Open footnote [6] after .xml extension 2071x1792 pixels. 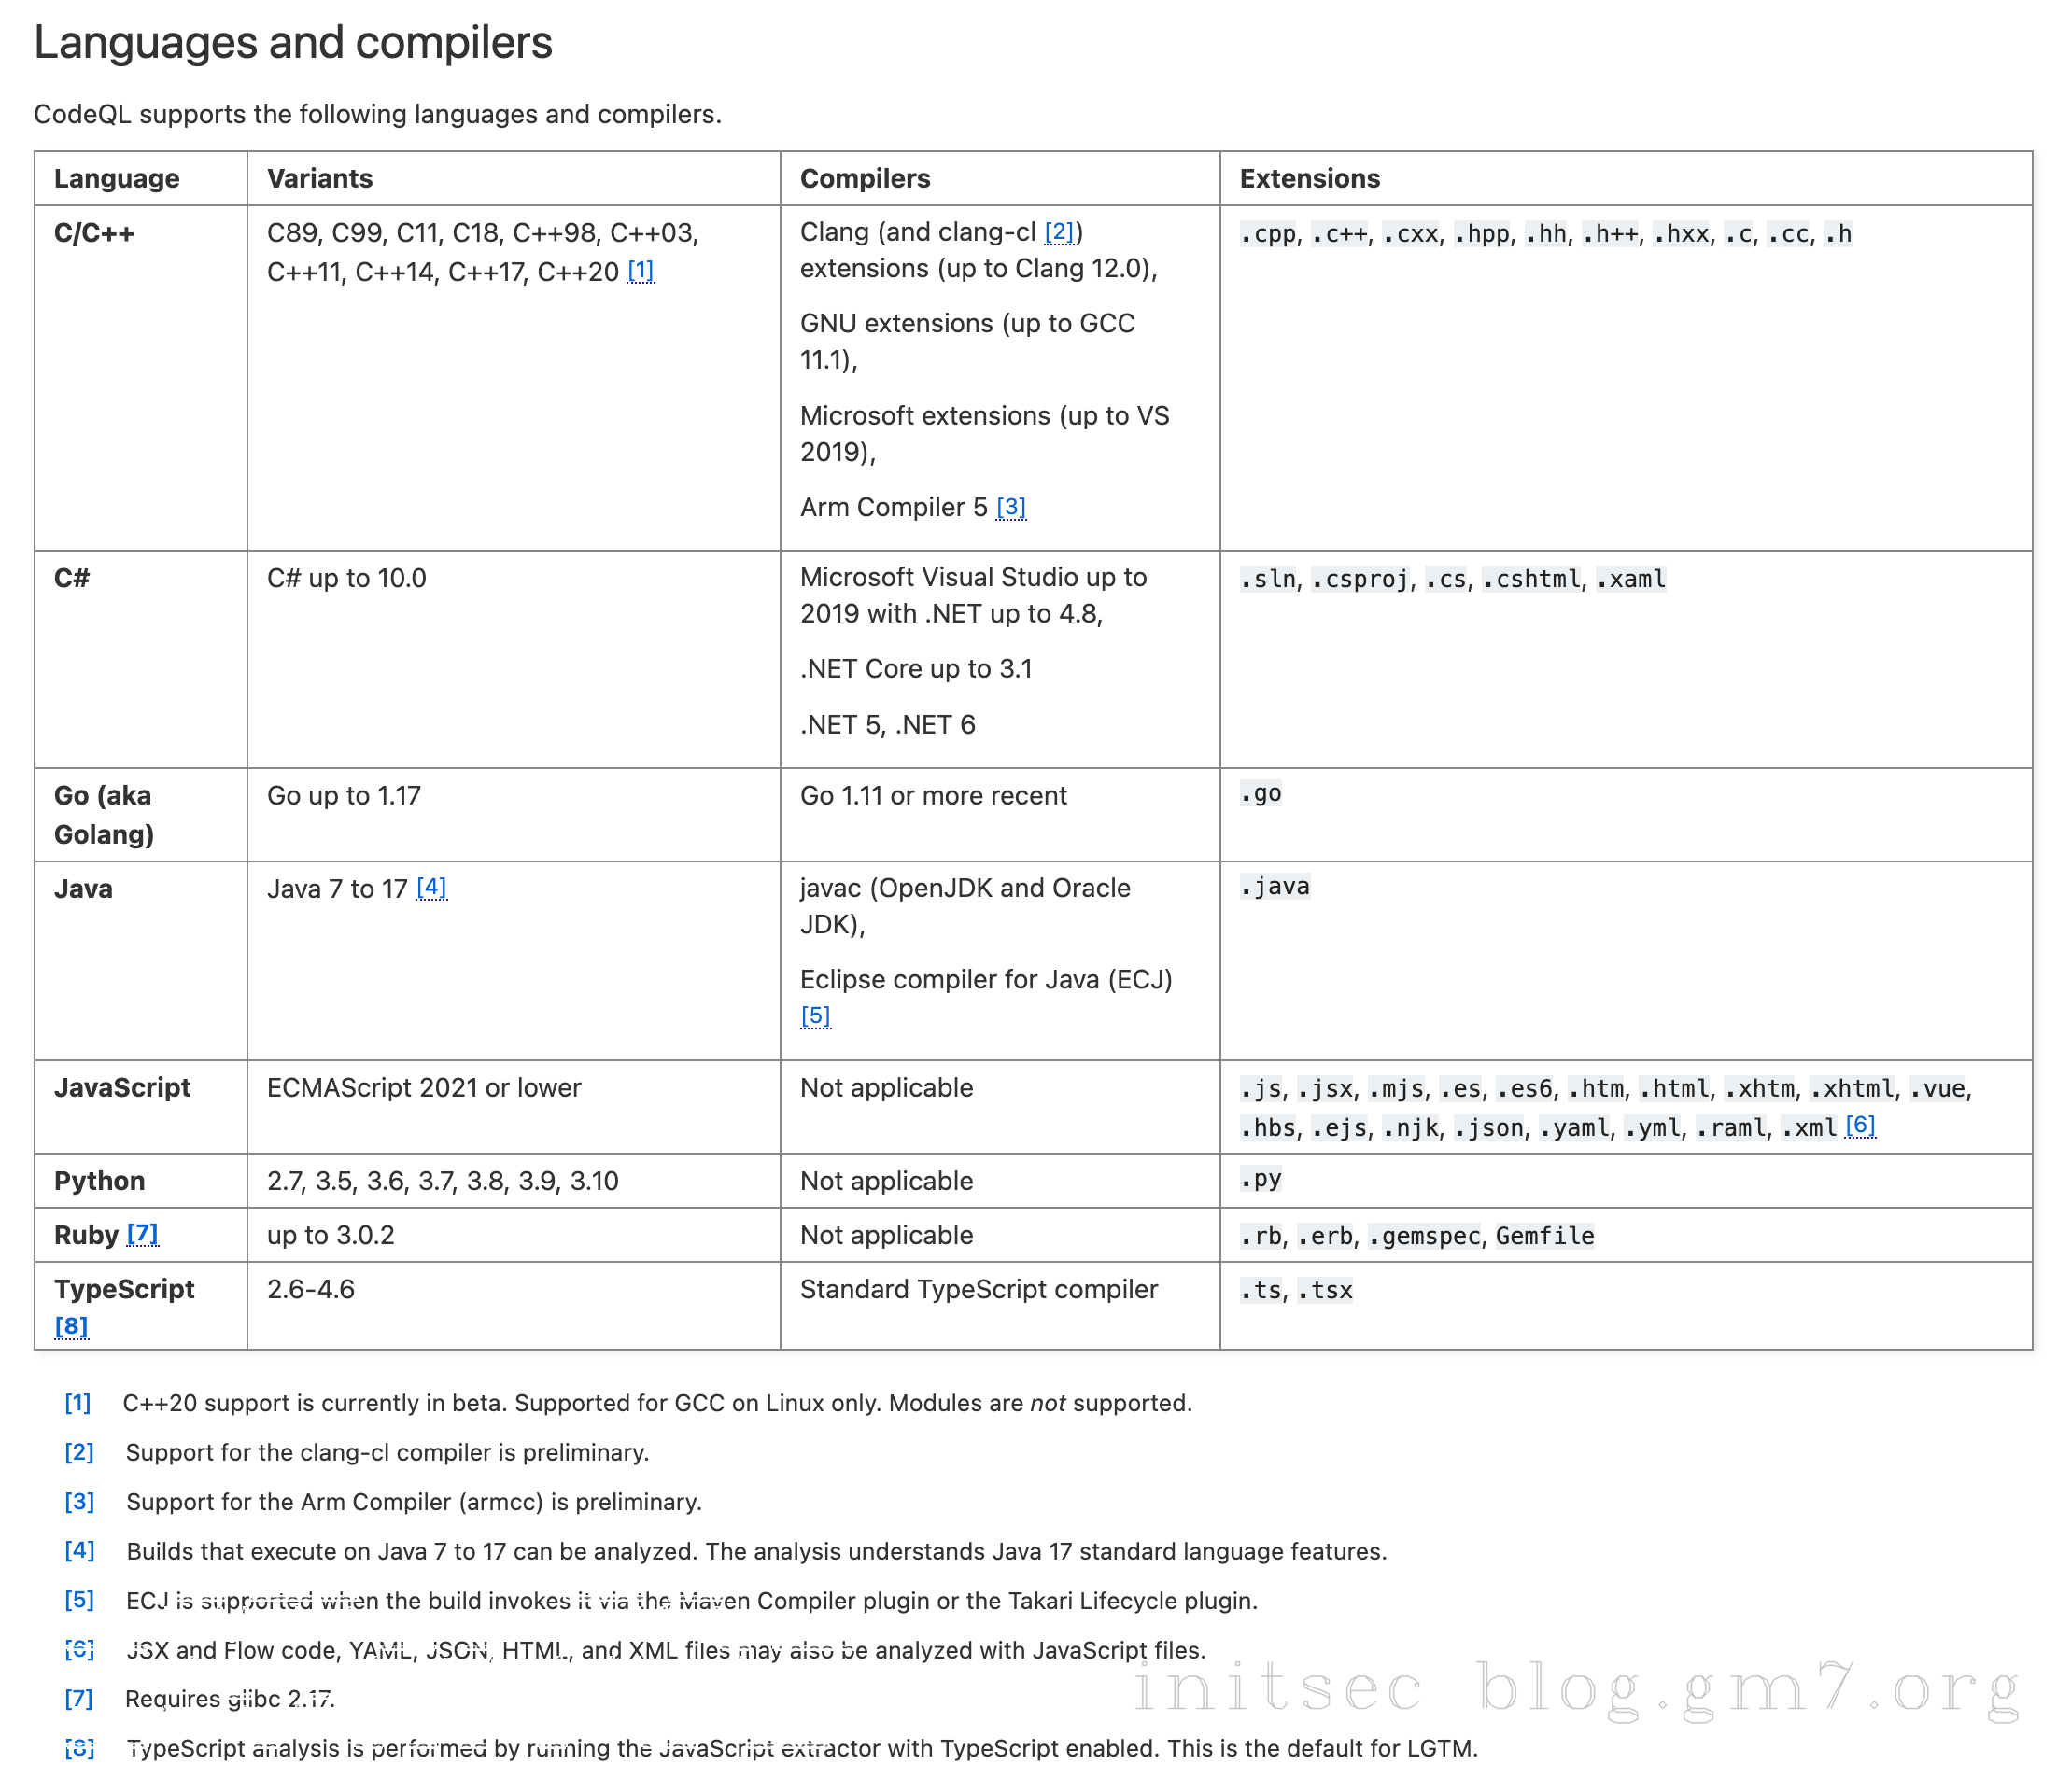click(1859, 1125)
